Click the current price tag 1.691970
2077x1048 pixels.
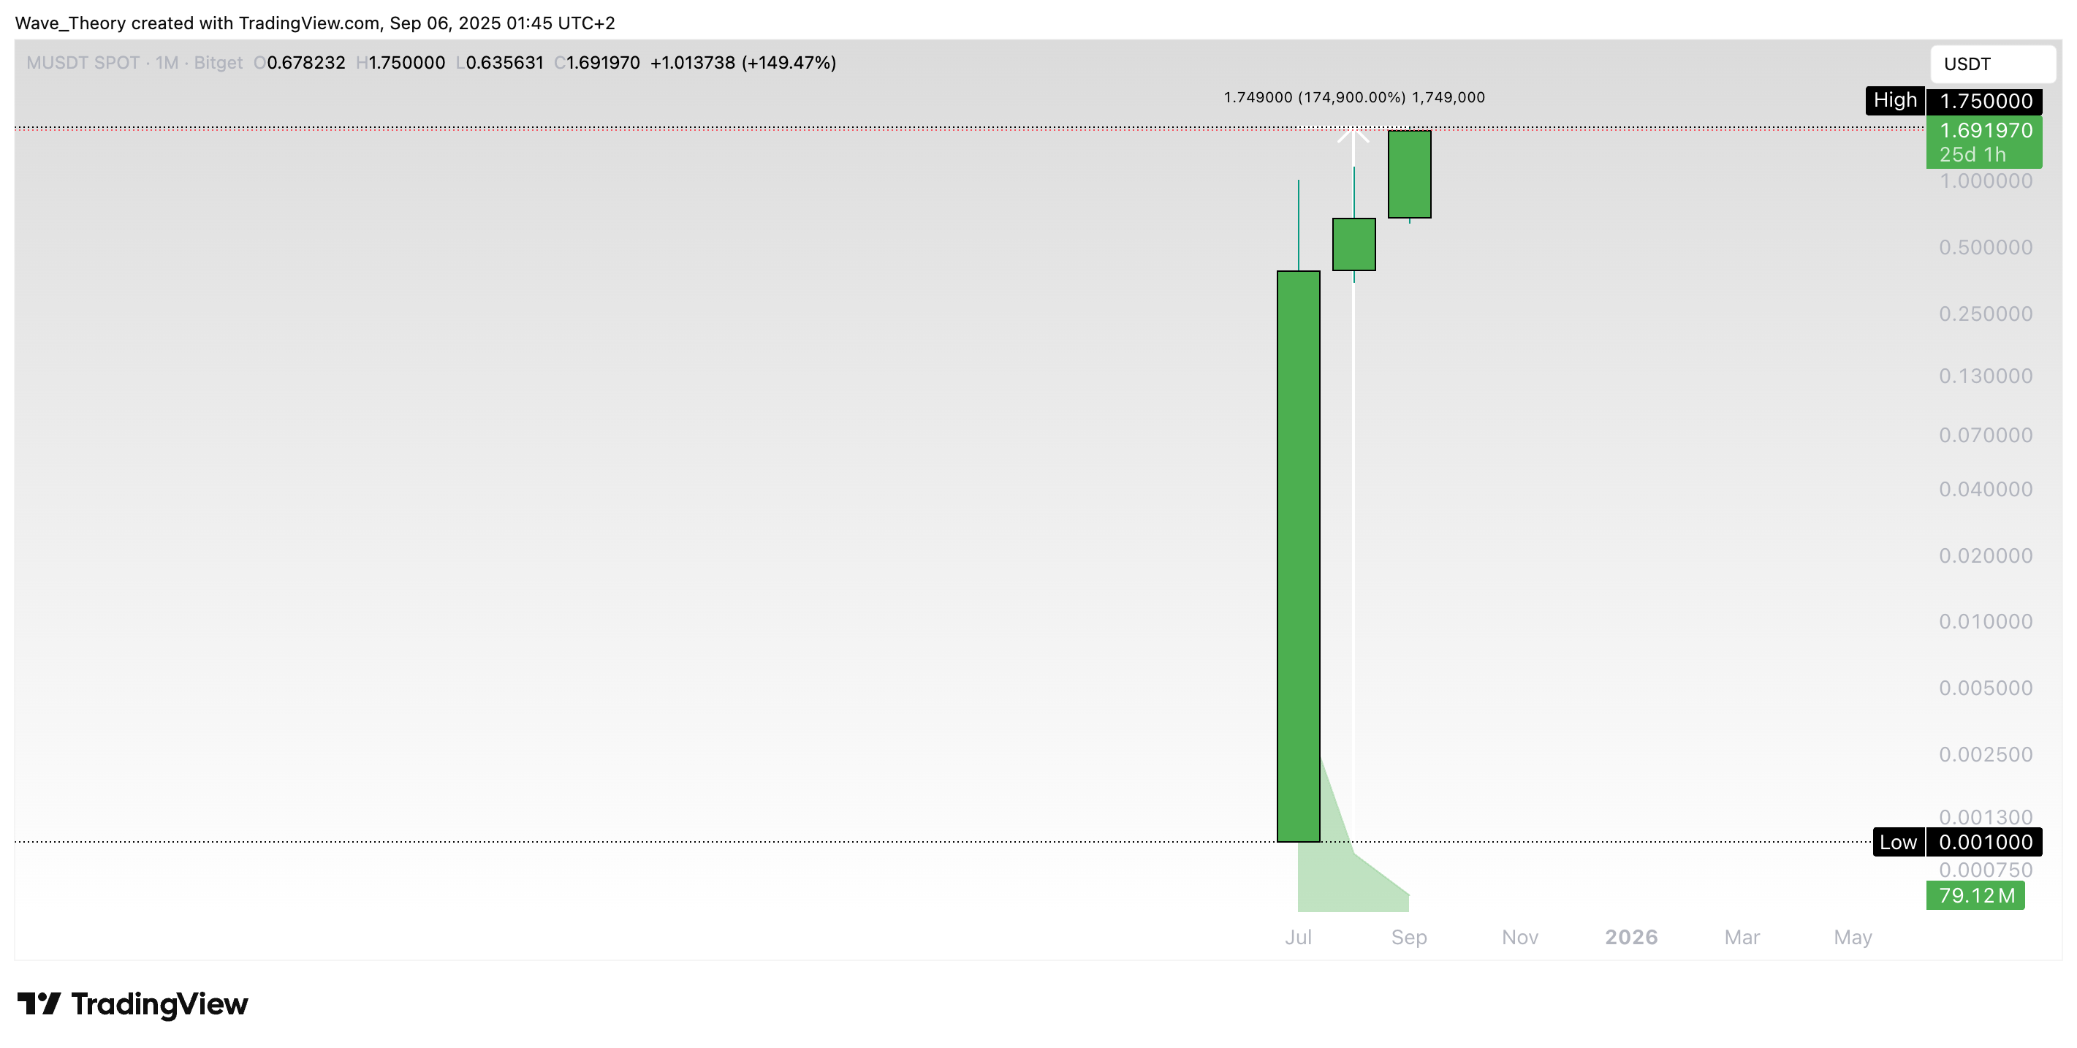pos(1985,131)
